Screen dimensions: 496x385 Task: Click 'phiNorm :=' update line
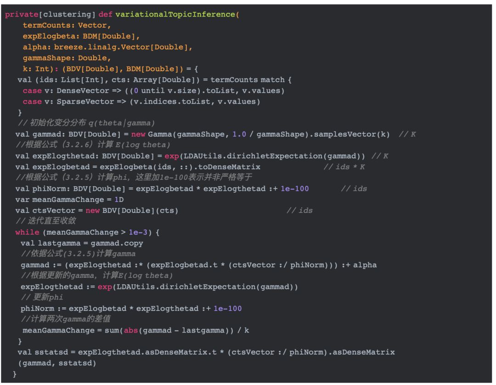click(131, 309)
